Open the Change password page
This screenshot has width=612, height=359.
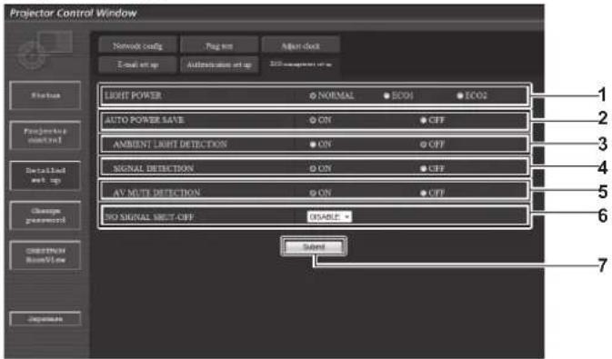[45, 215]
